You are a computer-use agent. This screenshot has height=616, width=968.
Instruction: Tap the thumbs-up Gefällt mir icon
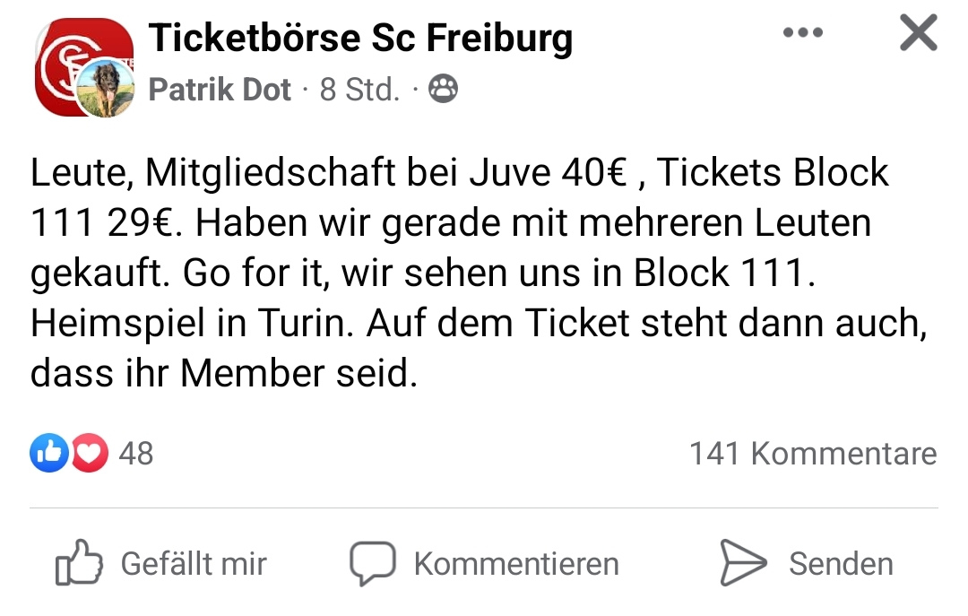(77, 562)
